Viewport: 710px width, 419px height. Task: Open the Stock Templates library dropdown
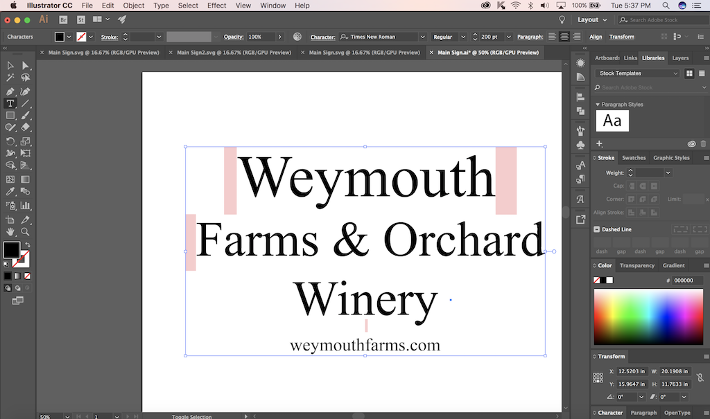pyautogui.click(x=638, y=73)
